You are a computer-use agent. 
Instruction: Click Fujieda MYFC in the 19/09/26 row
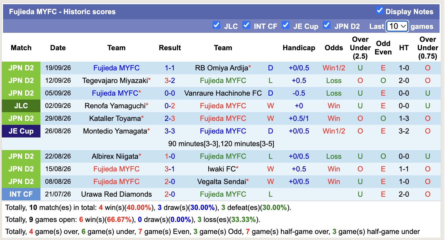coord(117,68)
